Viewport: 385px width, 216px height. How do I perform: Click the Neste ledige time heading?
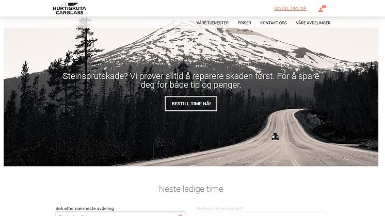pos(191,189)
